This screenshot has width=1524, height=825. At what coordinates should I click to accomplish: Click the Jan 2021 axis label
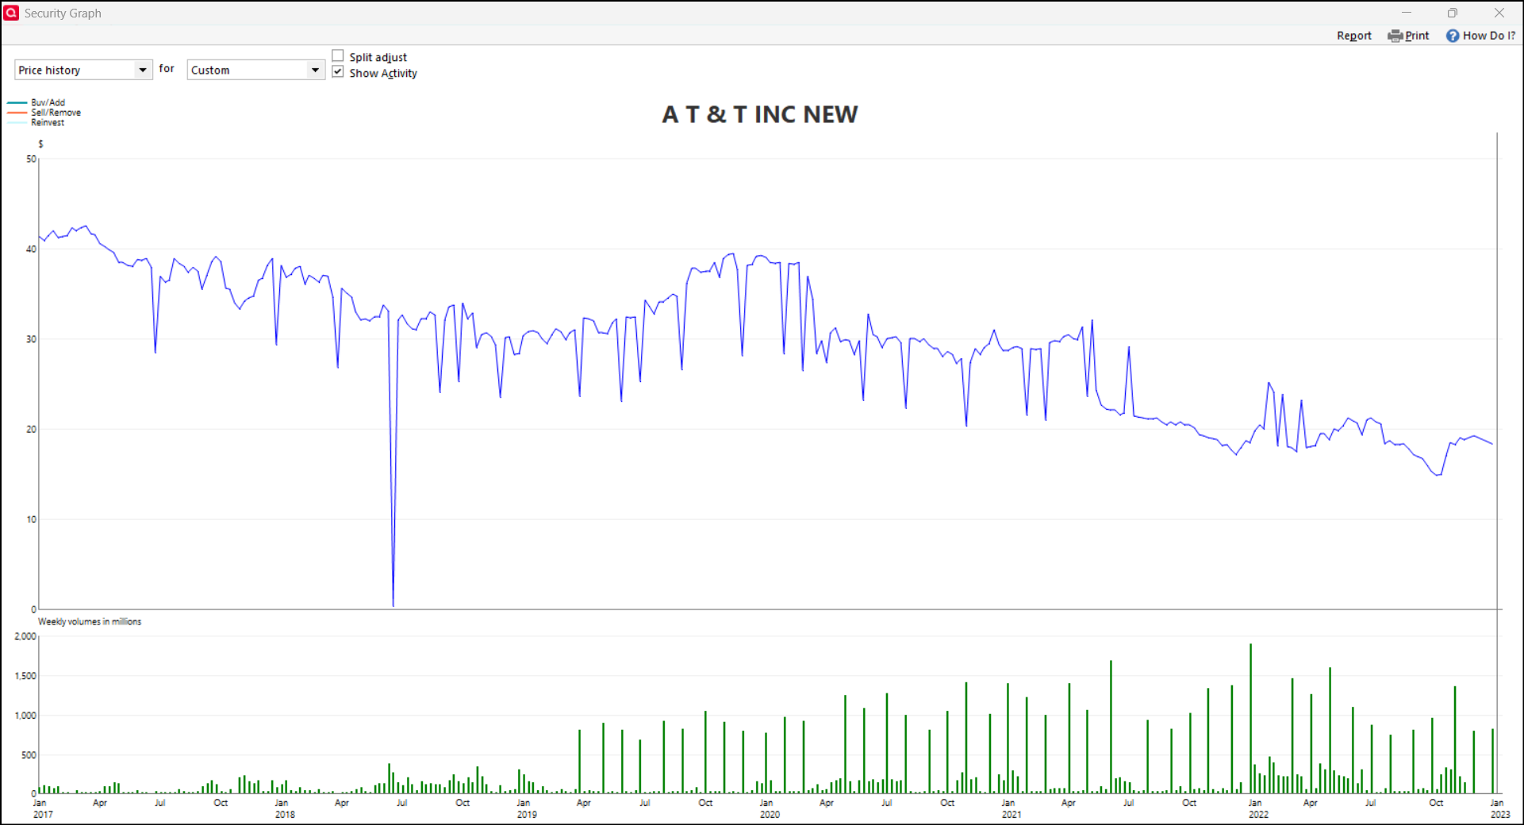[1011, 808]
